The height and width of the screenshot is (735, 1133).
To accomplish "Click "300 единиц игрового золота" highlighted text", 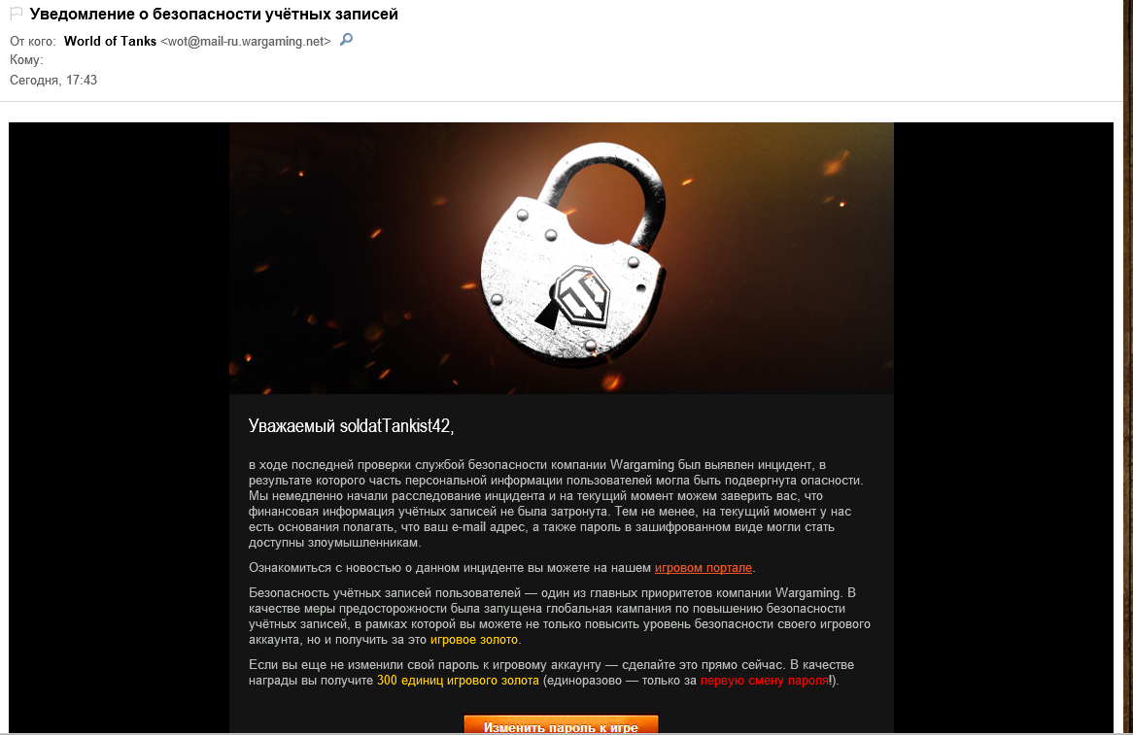I will click(458, 680).
